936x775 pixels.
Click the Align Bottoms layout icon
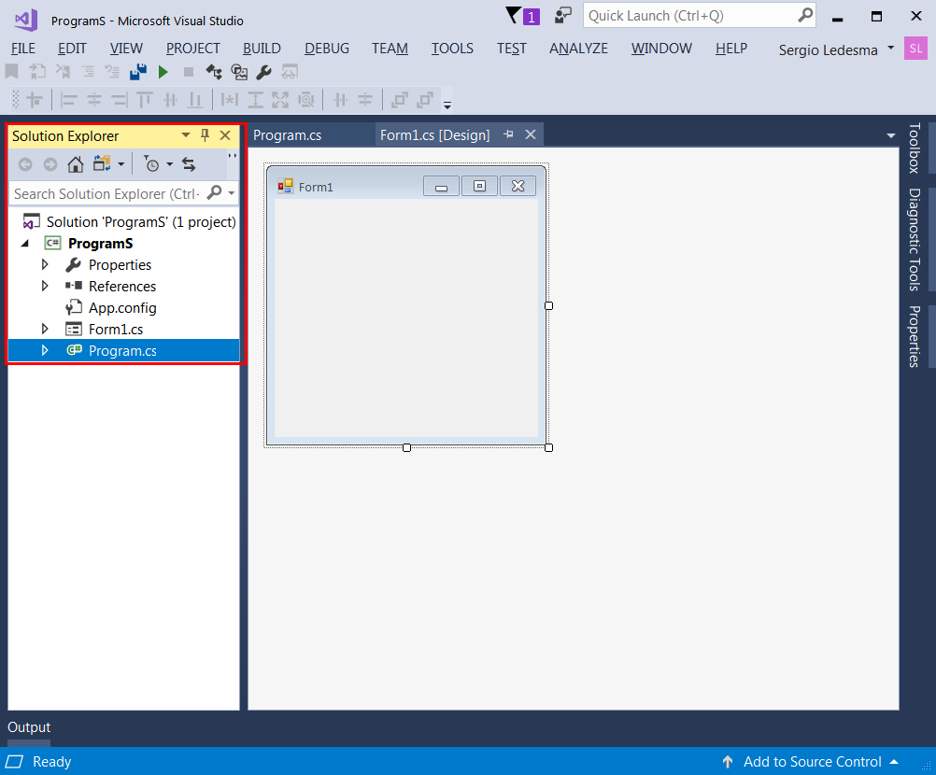point(195,100)
